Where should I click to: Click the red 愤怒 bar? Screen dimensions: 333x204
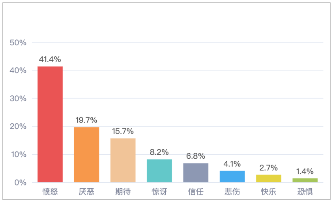pyautogui.click(x=50, y=124)
